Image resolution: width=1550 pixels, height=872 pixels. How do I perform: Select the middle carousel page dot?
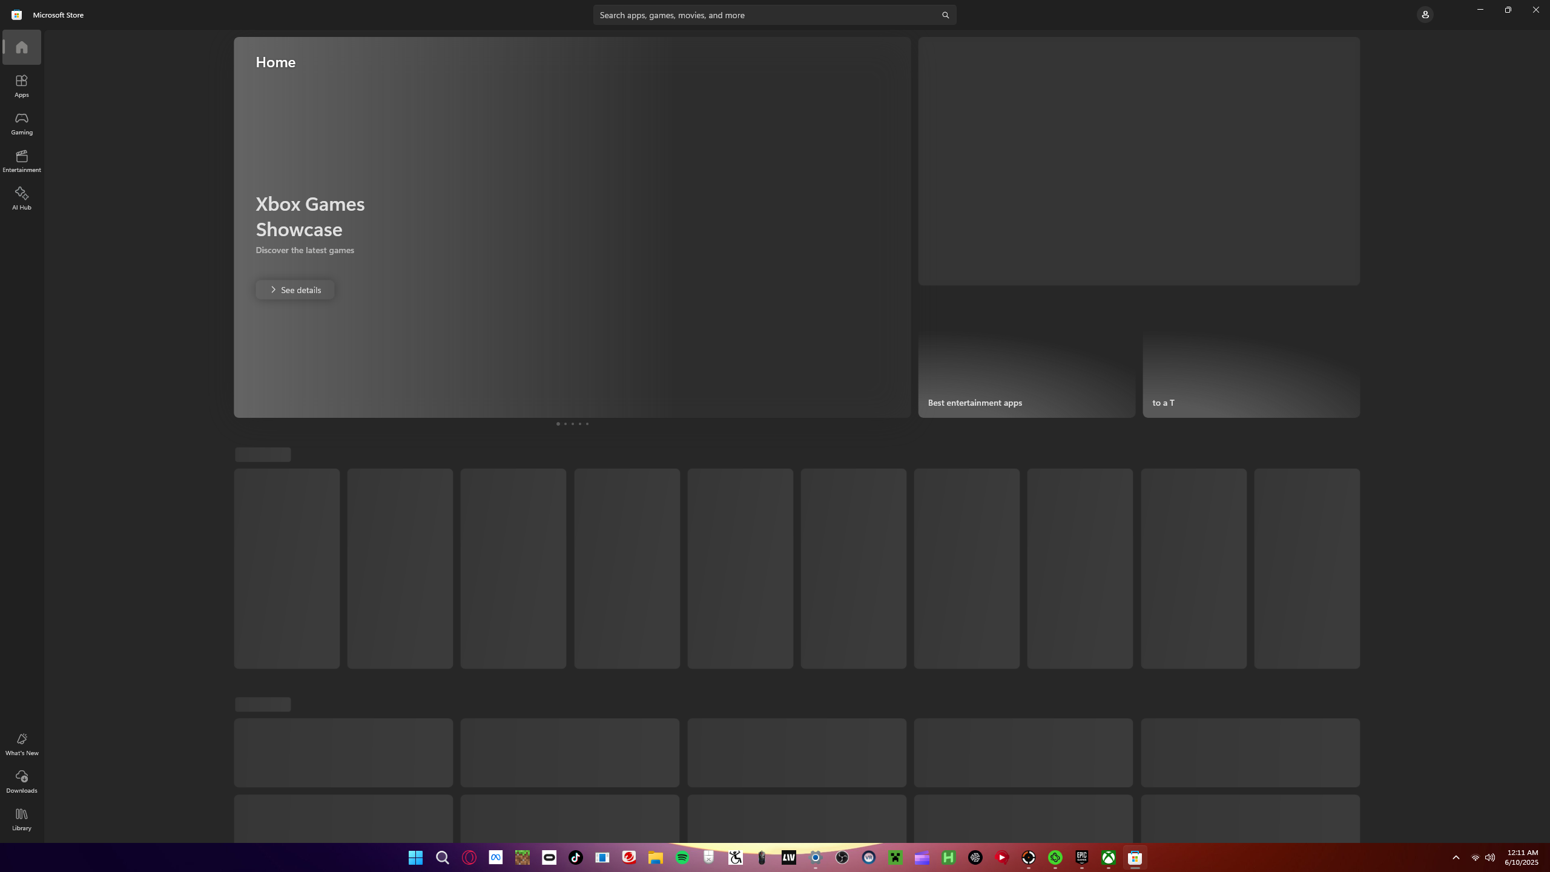(572, 424)
